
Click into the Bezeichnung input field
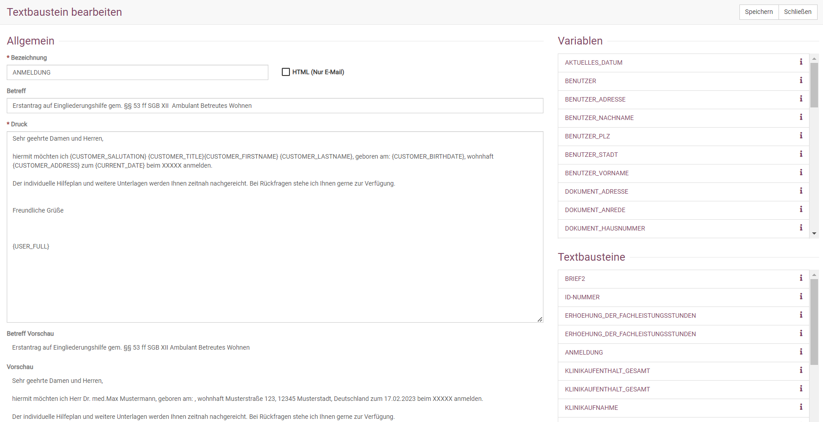point(137,72)
